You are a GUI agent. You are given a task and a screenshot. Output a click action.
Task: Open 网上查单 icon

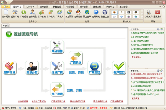pos(87,14)
